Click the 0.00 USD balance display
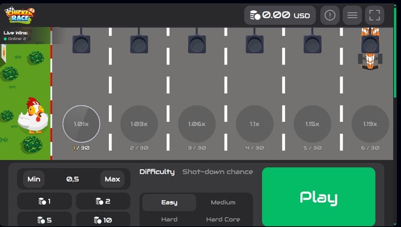Screen dimensions: 401x227 [280, 15]
